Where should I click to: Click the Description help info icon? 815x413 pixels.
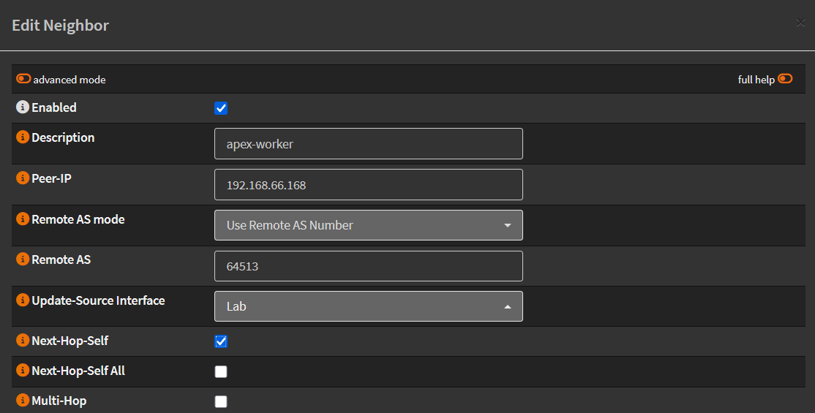click(23, 137)
